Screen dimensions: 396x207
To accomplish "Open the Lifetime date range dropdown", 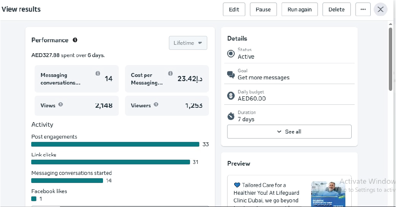I will (x=188, y=43).
